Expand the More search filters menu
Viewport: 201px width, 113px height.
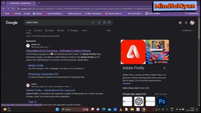84,30
